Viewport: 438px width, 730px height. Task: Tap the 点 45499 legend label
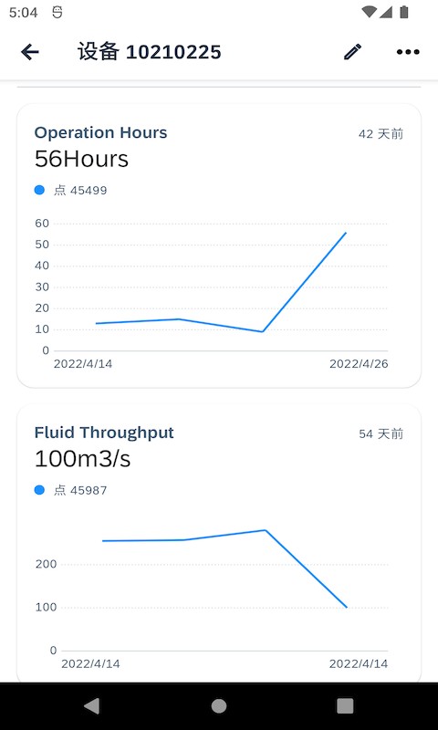click(80, 191)
